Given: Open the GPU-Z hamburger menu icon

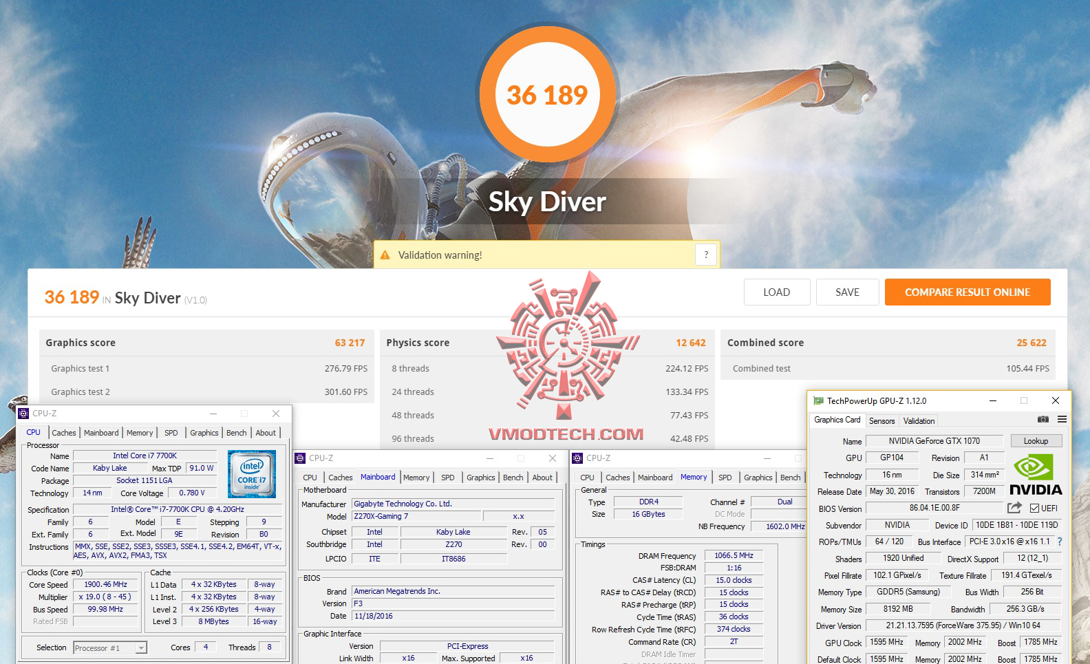Looking at the screenshot, I should tap(1062, 419).
